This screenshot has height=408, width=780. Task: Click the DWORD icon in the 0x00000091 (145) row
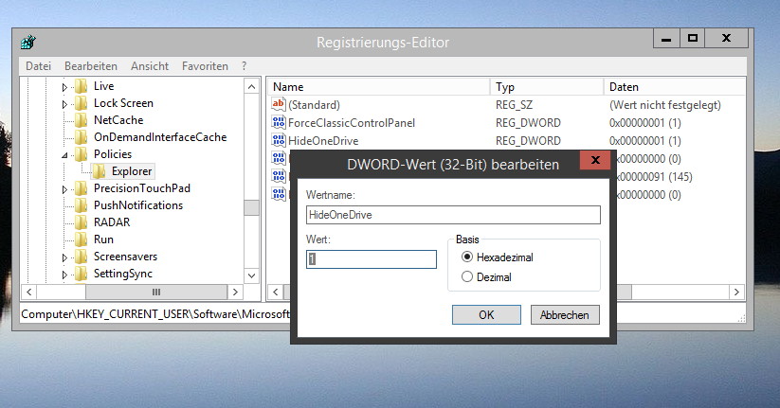[278, 176]
